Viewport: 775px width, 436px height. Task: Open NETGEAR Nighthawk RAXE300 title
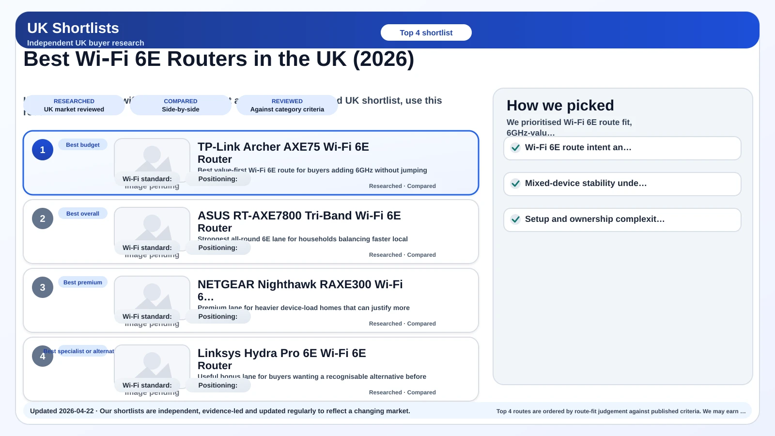click(x=300, y=291)
